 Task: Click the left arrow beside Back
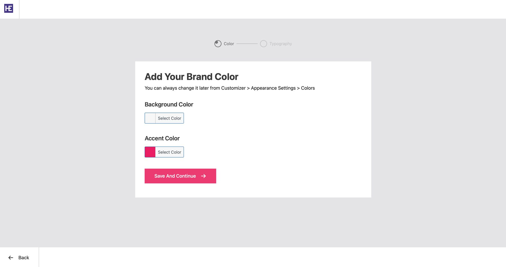11,258
